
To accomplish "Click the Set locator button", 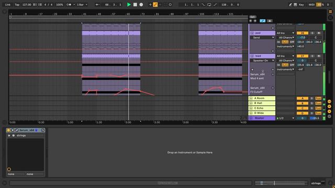I will pos(252,17).
